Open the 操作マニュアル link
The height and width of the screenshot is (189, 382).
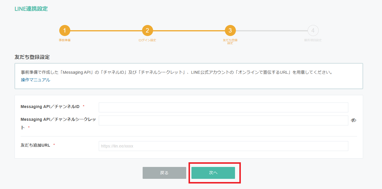tap(35, 80)
